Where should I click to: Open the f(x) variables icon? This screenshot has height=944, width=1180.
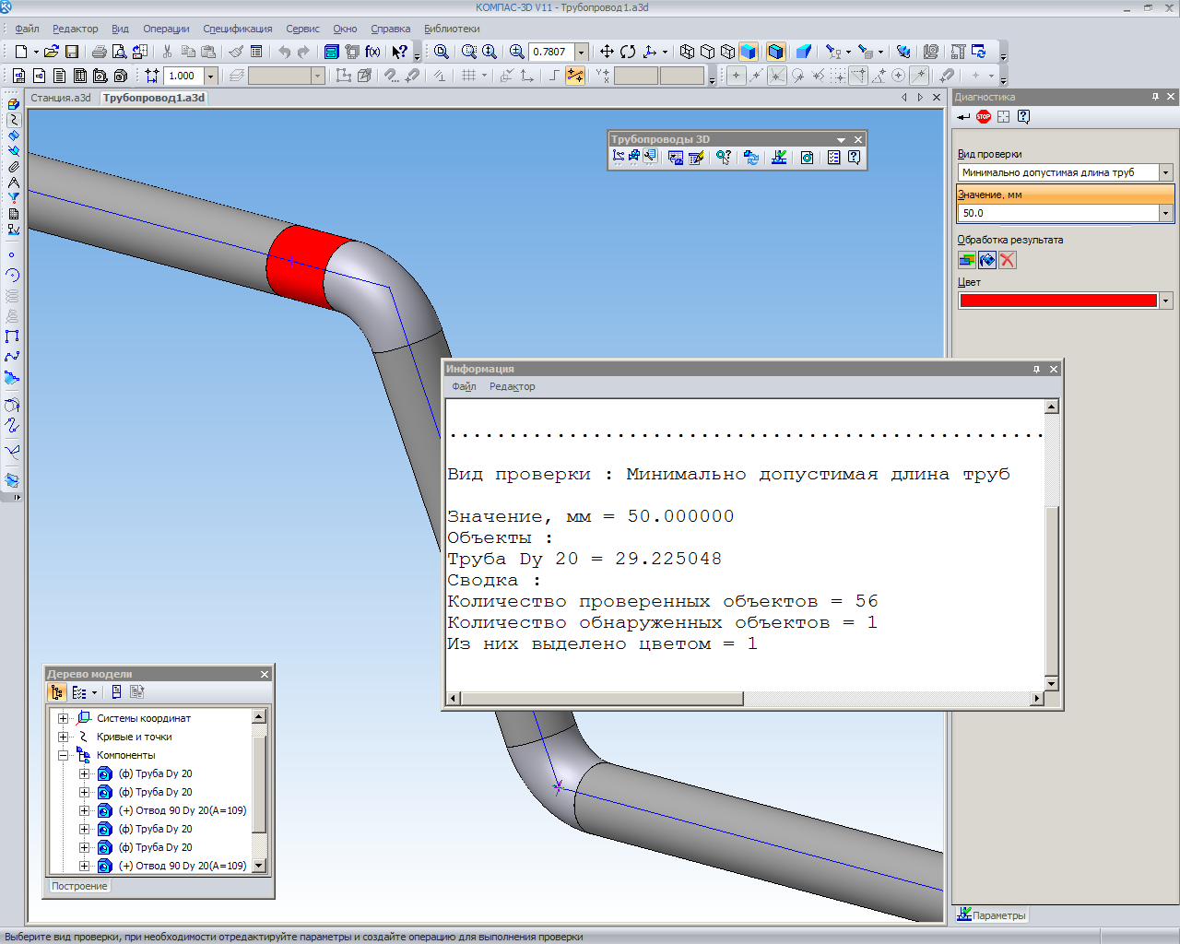(372, 52)
